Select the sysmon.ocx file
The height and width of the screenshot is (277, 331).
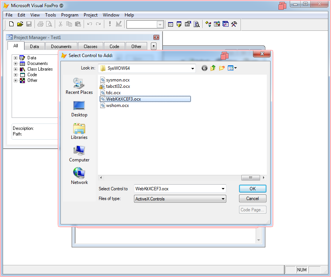[115, 80]
